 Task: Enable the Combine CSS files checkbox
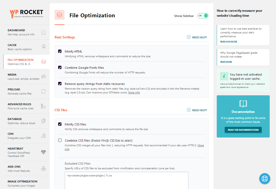pos(60,140)
